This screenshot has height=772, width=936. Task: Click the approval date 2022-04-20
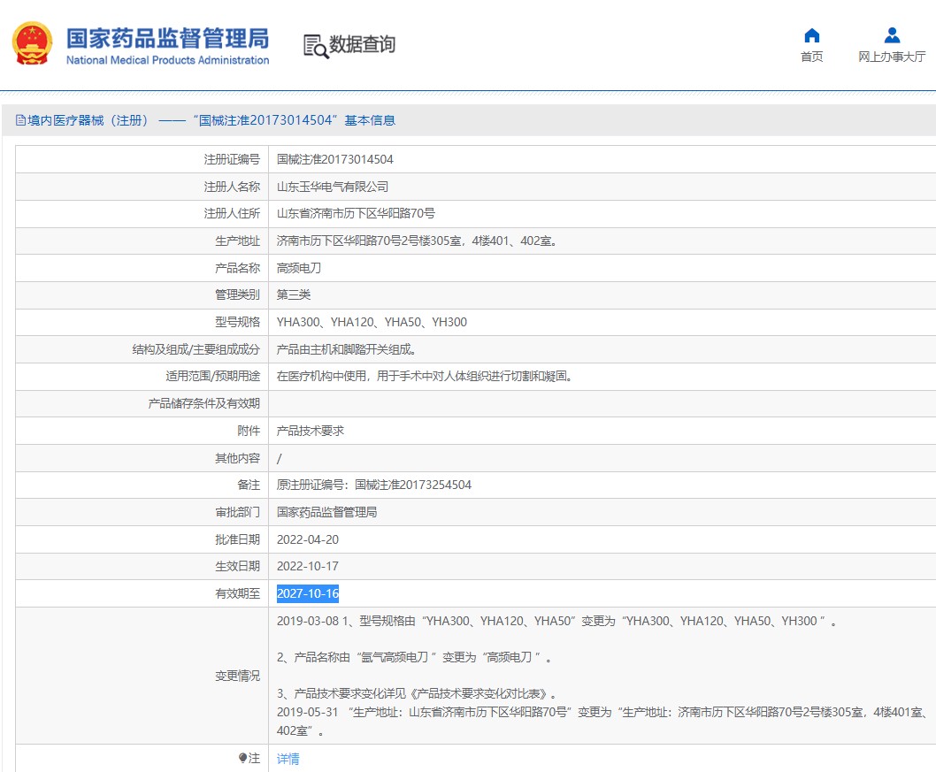(308, 539)
